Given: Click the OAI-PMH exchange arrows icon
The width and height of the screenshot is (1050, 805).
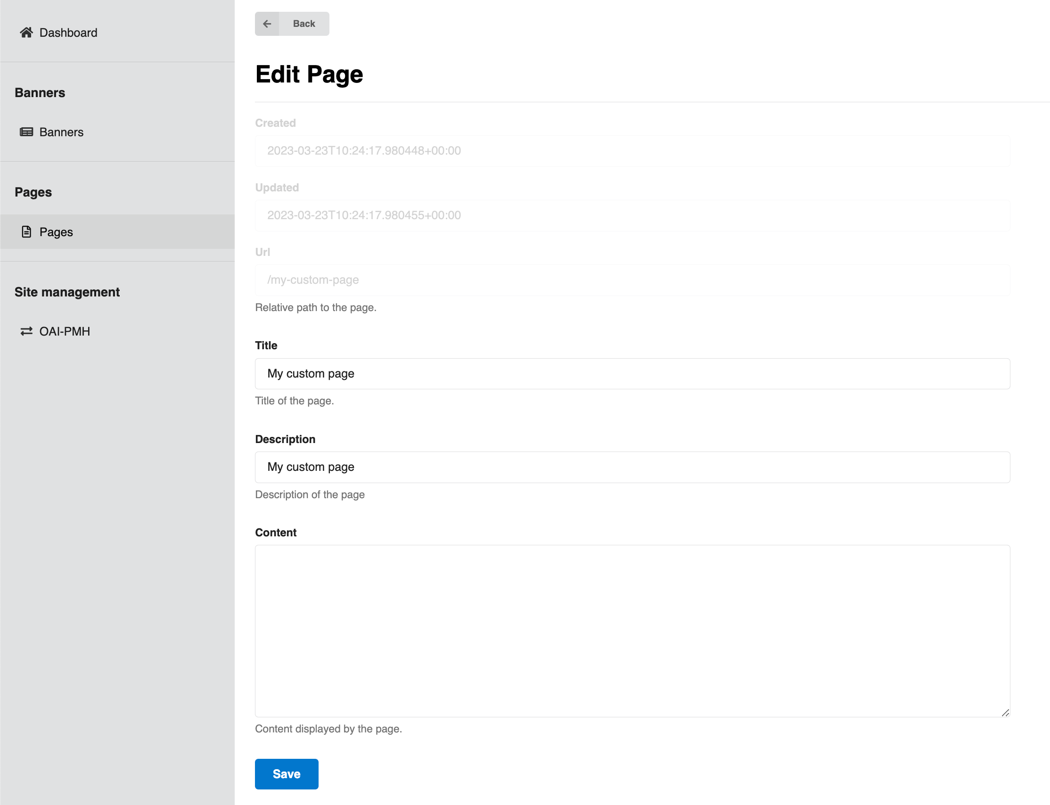Looking at the screenshot, I should 26,332.
